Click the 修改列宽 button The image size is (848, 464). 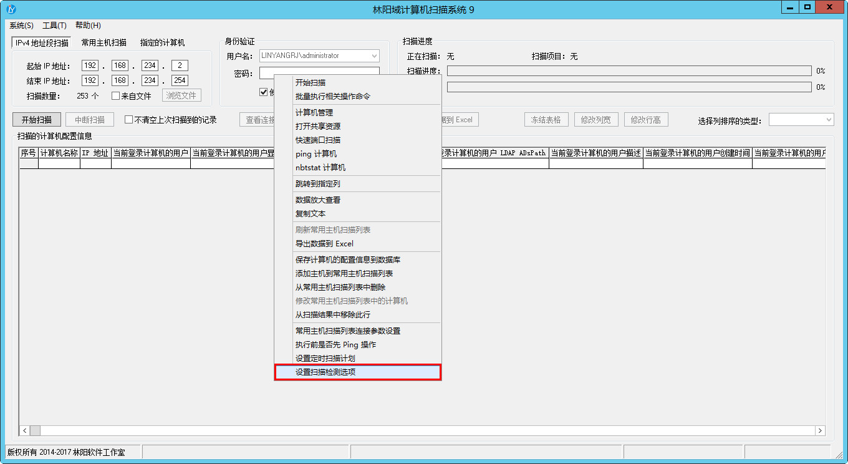pyautogui.click(x=596, y=120)
